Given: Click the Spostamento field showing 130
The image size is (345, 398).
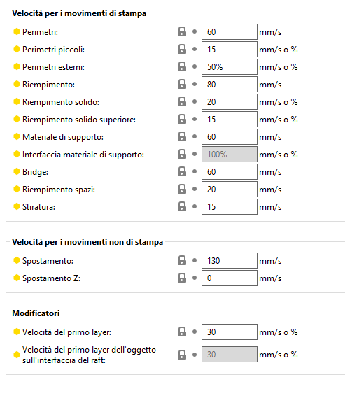Looking at the screenshot, I should point(230,260).
